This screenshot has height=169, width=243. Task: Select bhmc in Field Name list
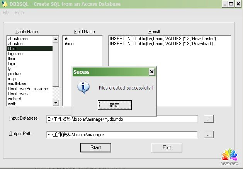[x=69, y=44]
